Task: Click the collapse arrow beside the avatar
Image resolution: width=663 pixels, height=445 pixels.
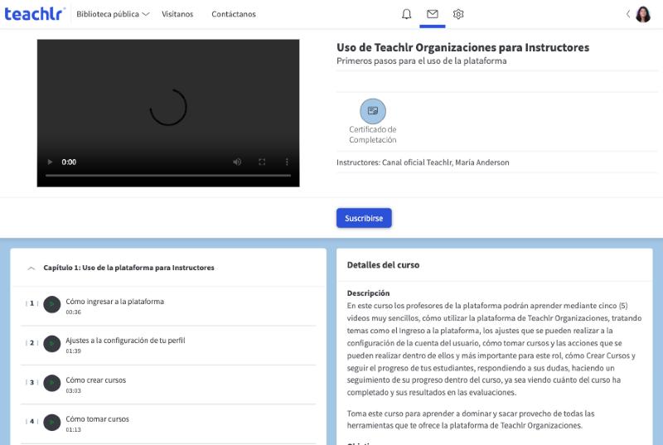Action: click(x=628, y=14)
